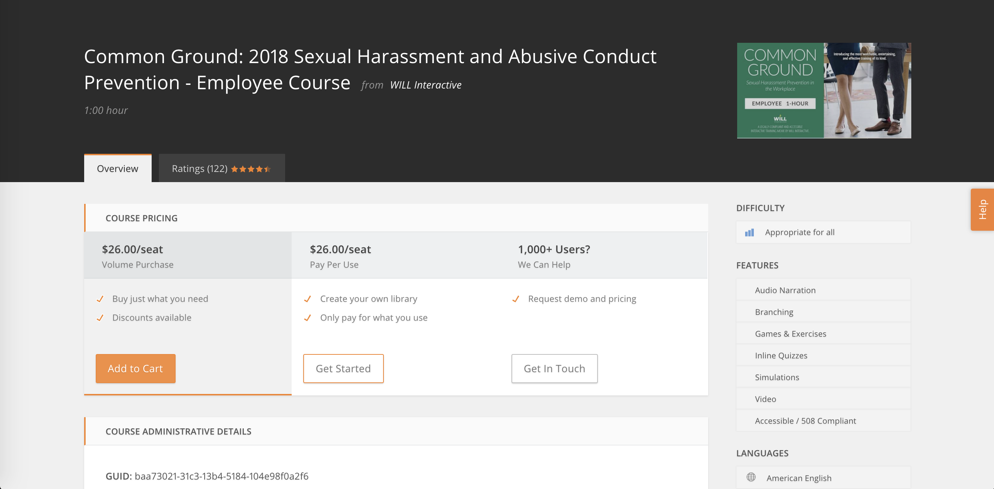Open the Ratings (122) tab

tap(200, 169)
